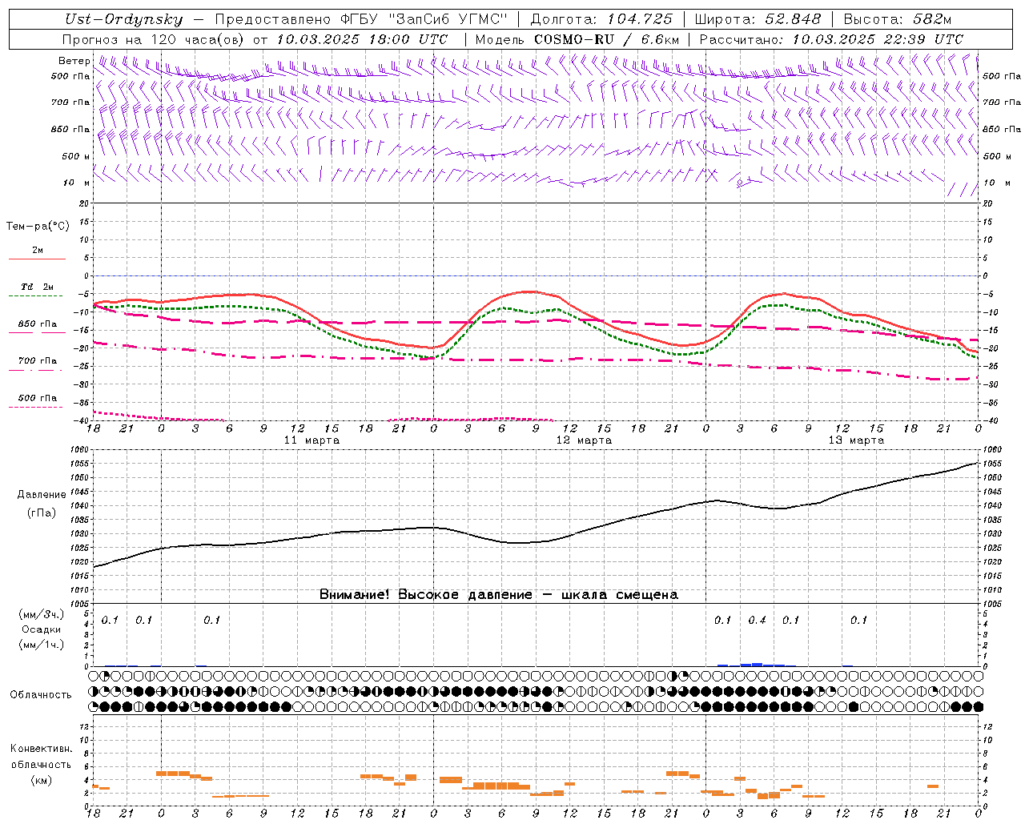
Task: Click the '500 м' wind level label on left
Action: point(77,156)
